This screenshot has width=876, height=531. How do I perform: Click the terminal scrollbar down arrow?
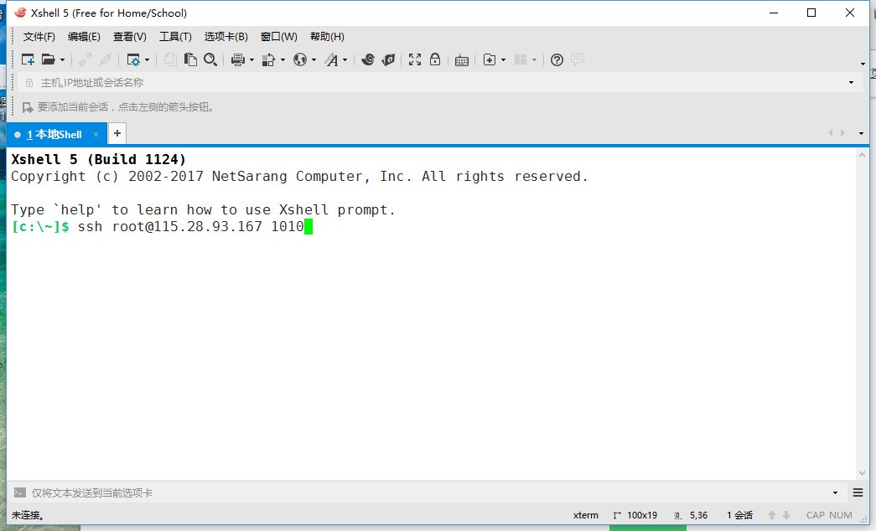click(x=862, y=473)
